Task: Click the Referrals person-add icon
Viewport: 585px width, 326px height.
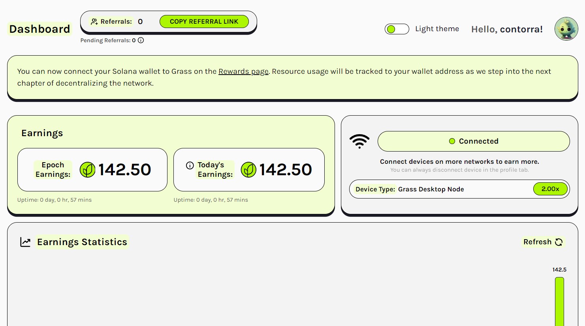Action: (x=94, y=22)
